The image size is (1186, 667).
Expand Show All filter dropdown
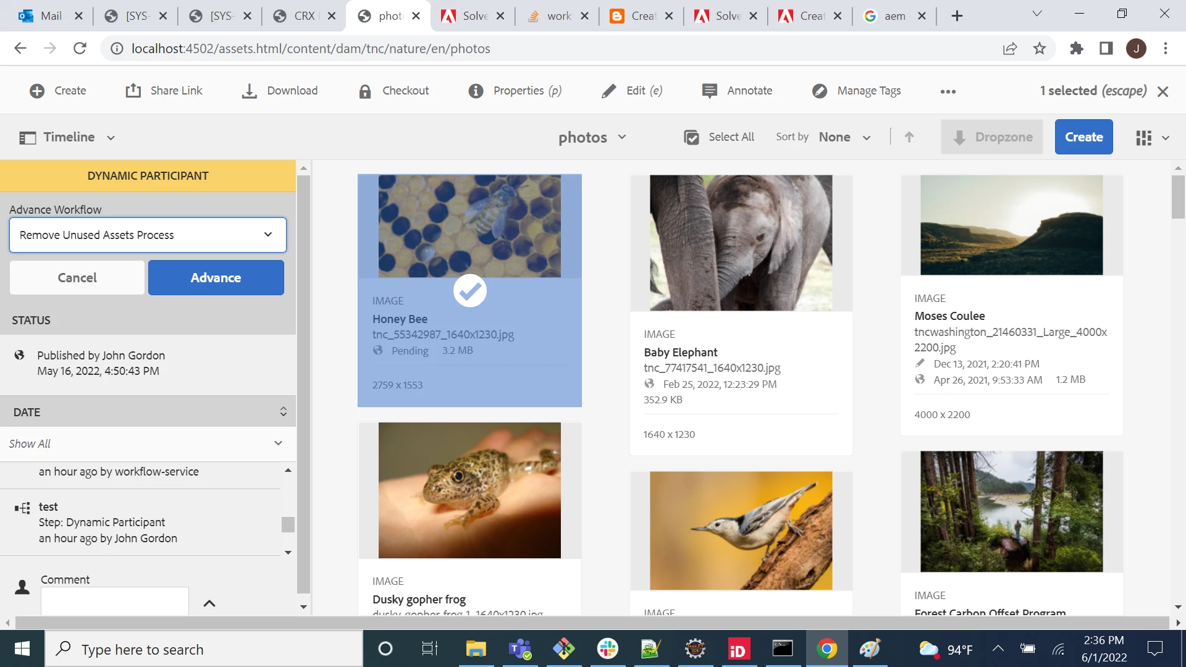(147, 443)
